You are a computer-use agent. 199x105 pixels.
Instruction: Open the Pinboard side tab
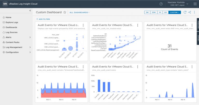tap(198, 25)
